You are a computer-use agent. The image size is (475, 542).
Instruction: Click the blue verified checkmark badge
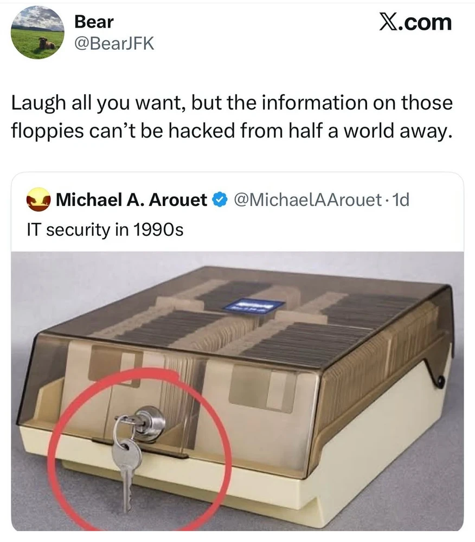tap(219, 200)
